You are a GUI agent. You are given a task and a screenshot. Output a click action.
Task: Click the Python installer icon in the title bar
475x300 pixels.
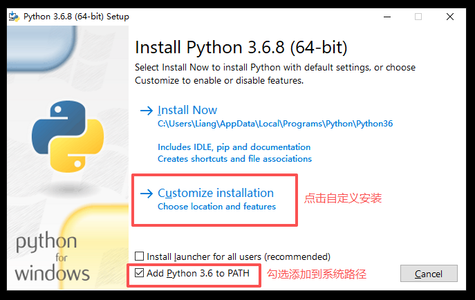[x=13, y=16]
